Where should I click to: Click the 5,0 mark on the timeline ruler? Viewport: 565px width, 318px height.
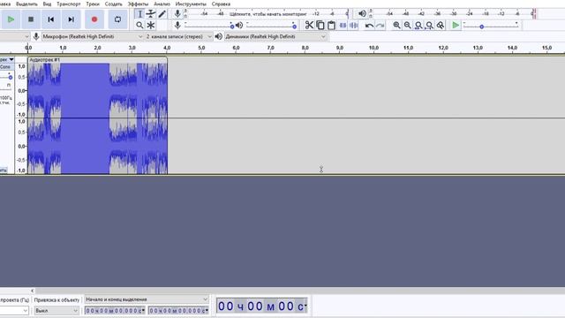pyautogui.click(x=201, y=48)
